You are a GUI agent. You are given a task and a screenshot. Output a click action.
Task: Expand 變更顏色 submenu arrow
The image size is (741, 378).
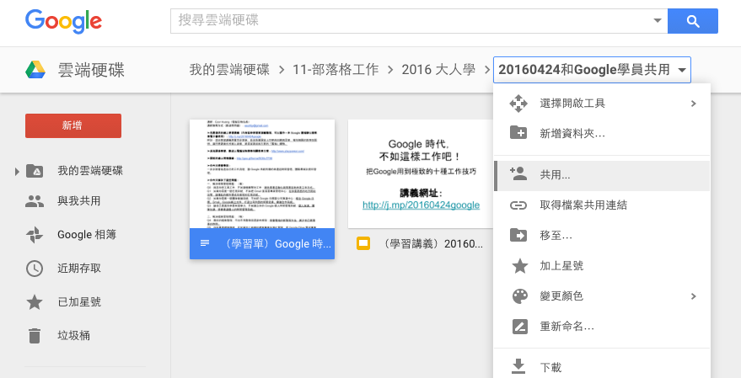point(693,296)
